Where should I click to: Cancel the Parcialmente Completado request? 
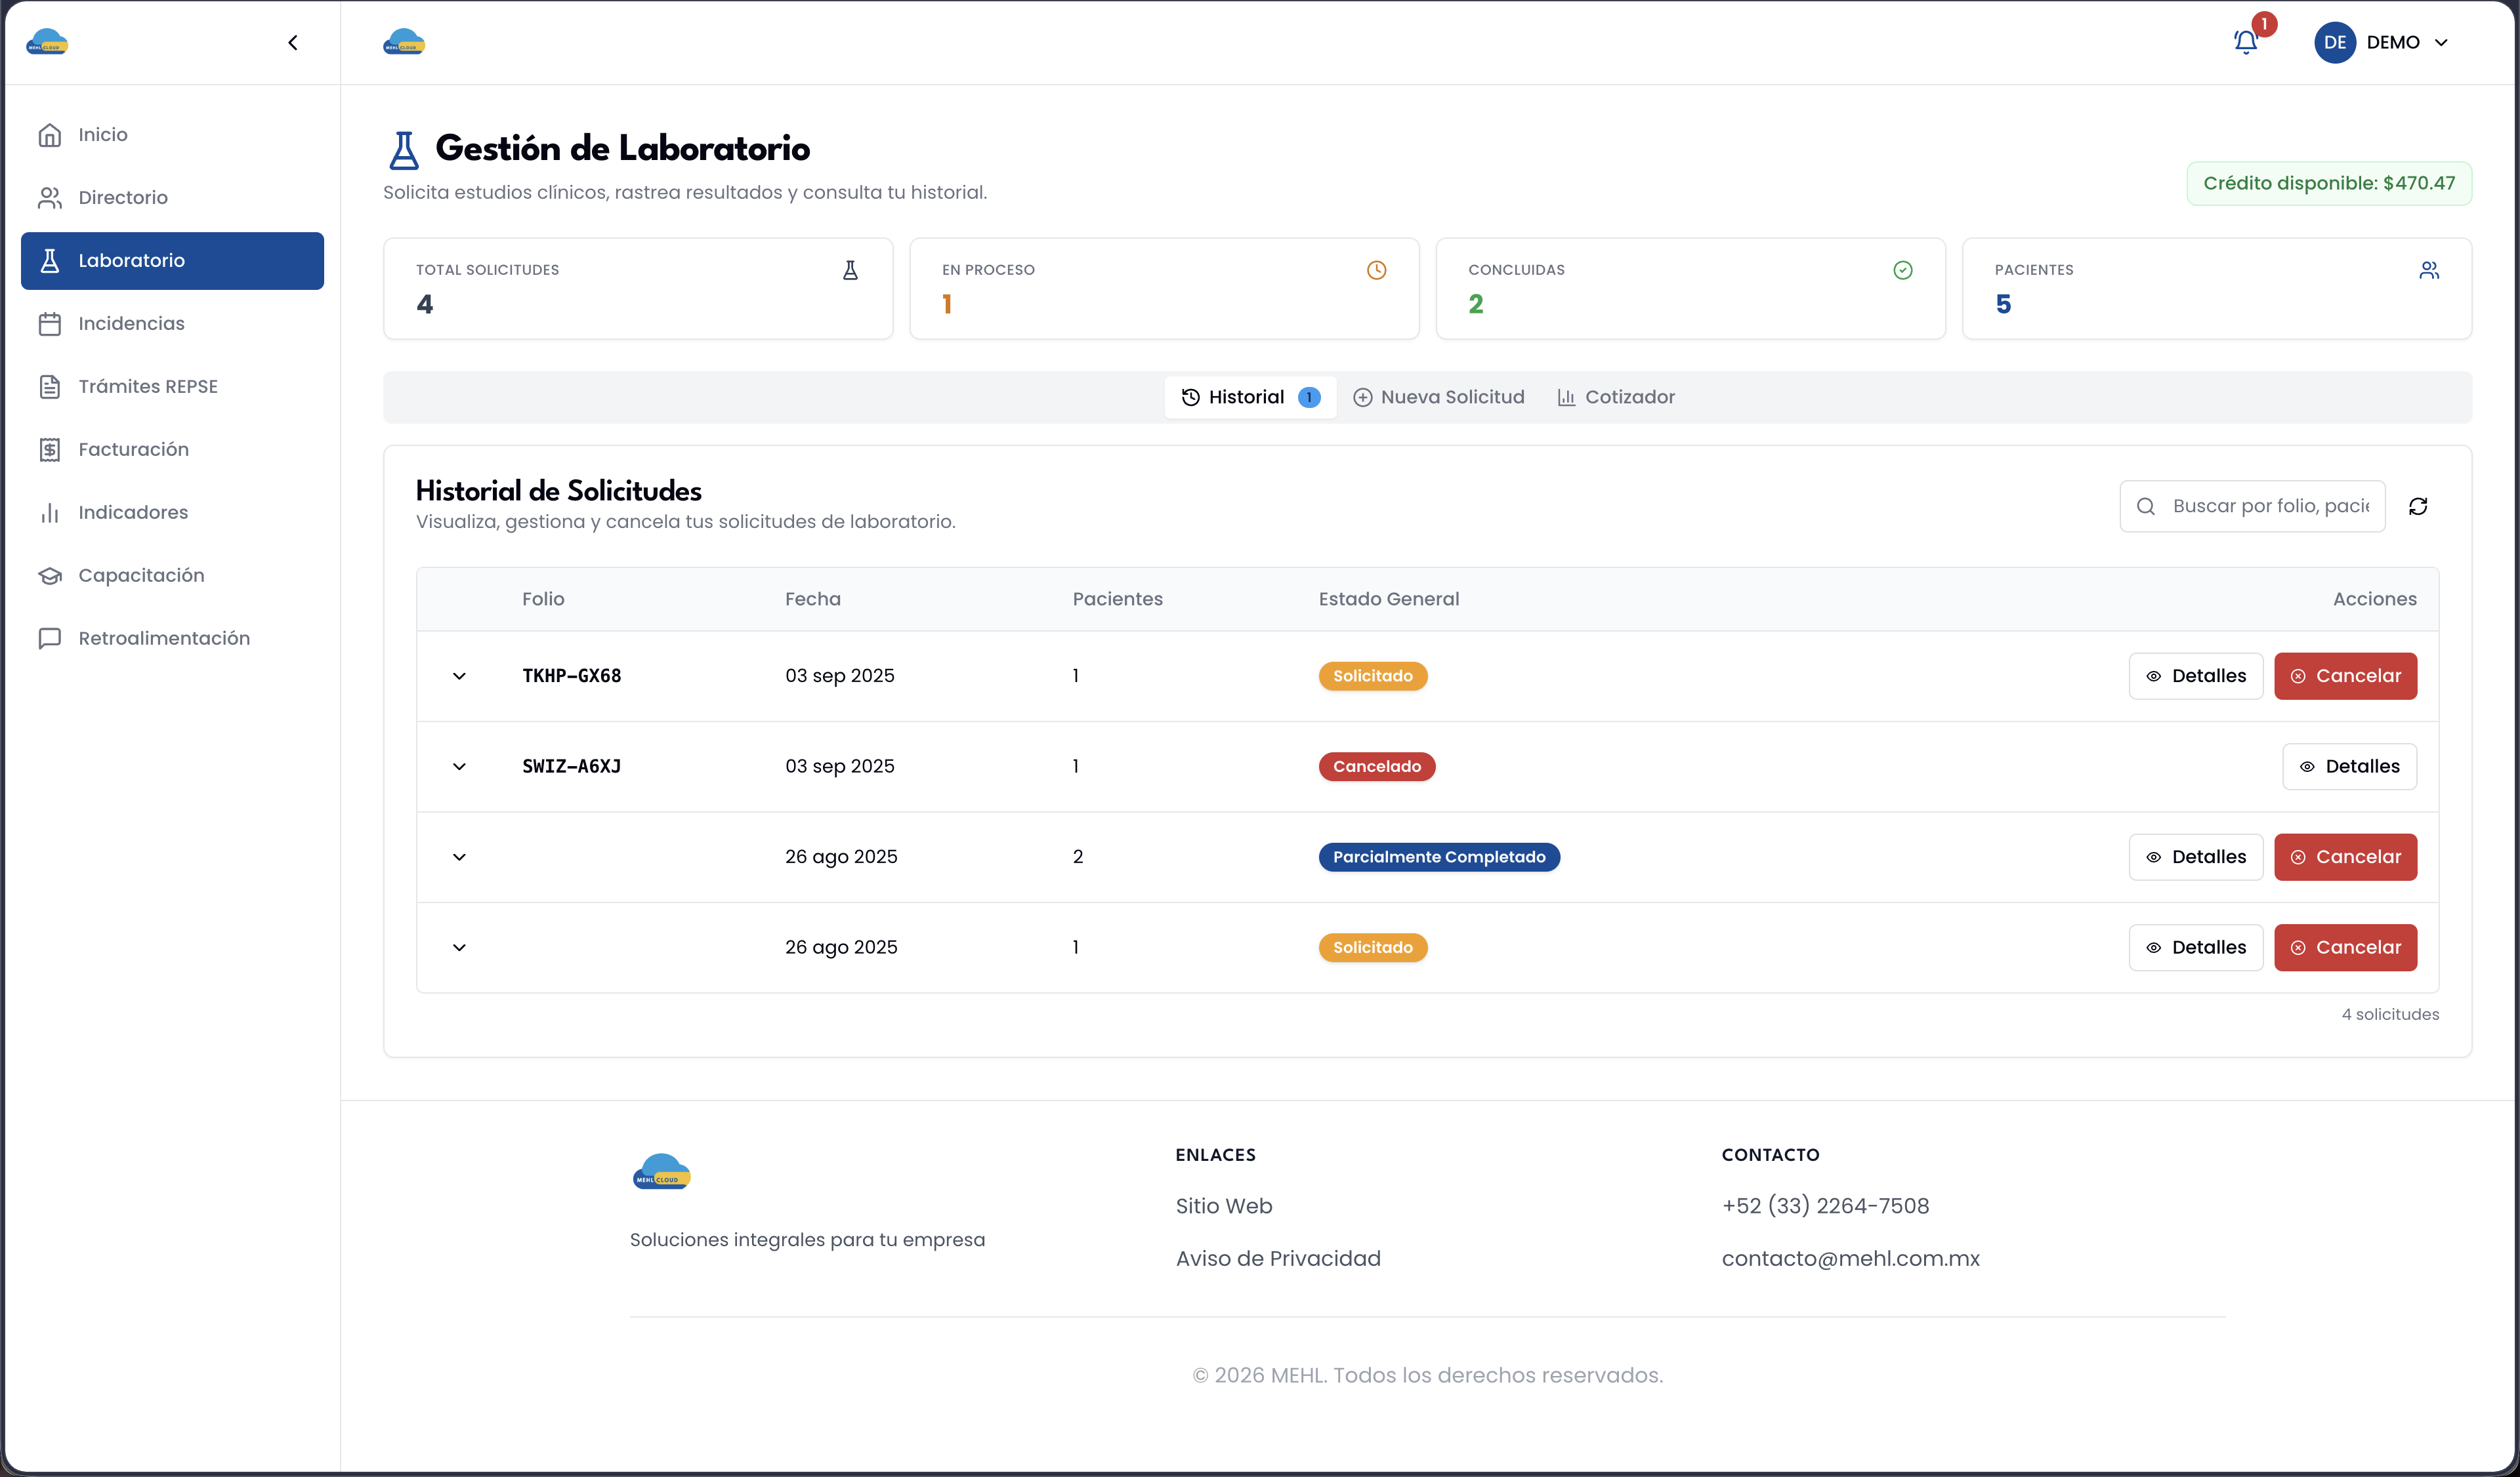tap(2345, 857)
